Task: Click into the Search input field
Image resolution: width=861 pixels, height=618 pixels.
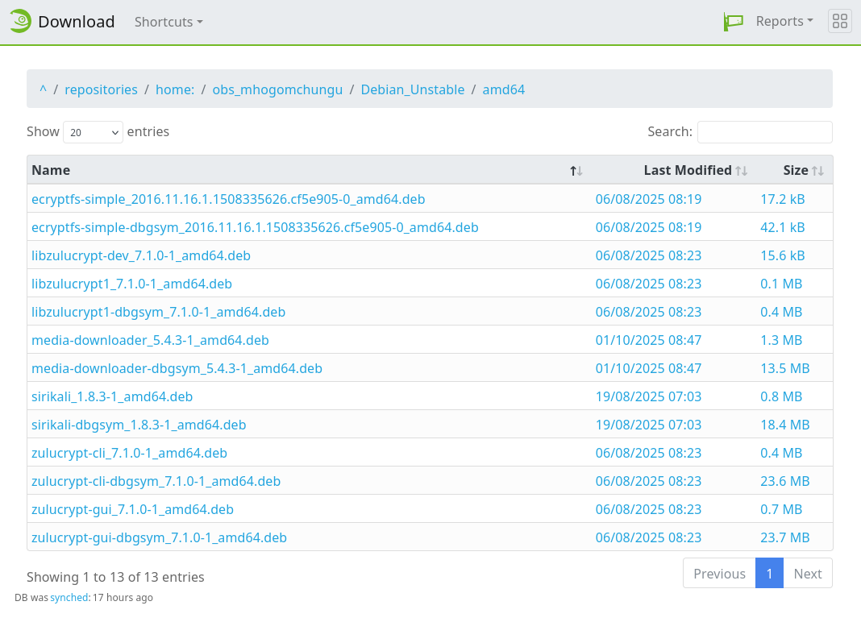Action: 764,132
